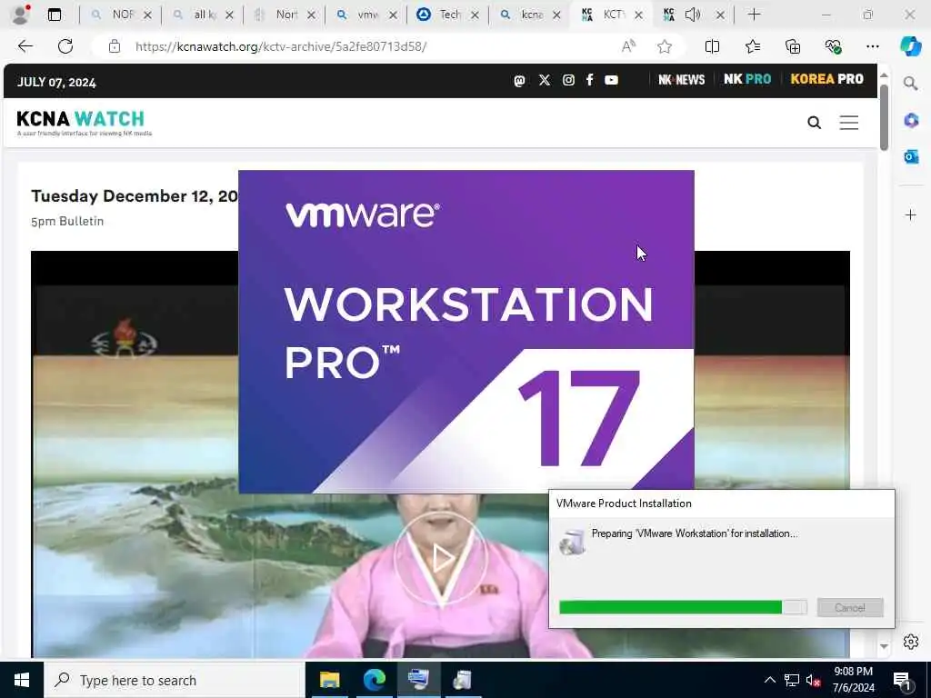Image resolution: width=931 pixels, height=698 pixels.
Task: Select Edge in the taskbar
Action: pos(374,680)
